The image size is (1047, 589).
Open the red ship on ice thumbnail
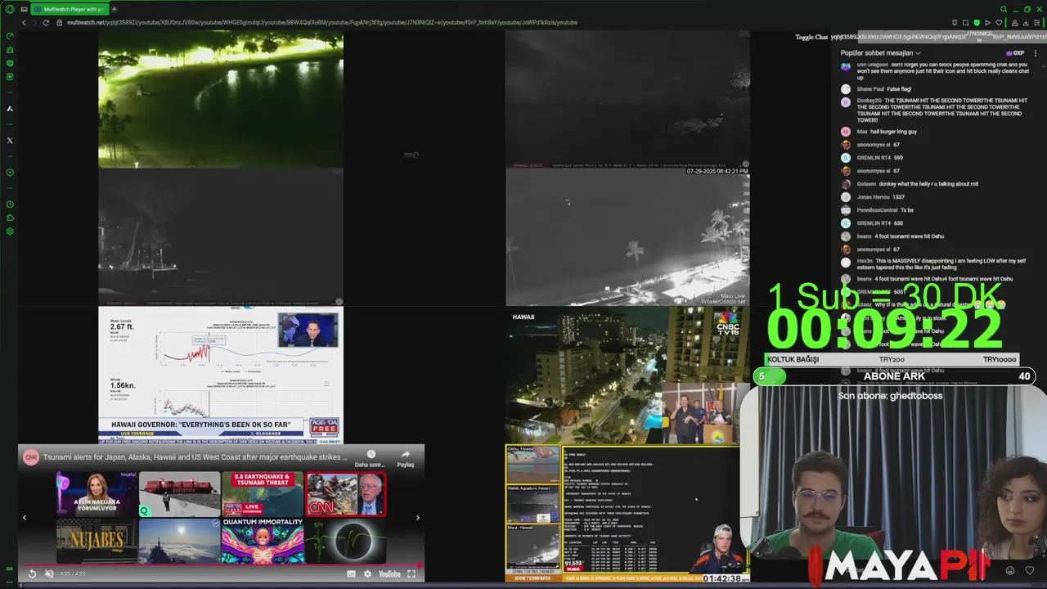pos(179,494)
